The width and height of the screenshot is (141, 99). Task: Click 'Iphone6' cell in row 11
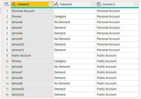pos(32,67)
